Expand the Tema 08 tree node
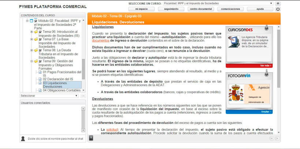The width and height of the screenshot is (300, 149). pos(31,50)
